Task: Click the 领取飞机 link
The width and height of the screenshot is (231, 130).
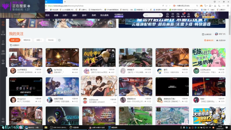Action: point(220,34)
